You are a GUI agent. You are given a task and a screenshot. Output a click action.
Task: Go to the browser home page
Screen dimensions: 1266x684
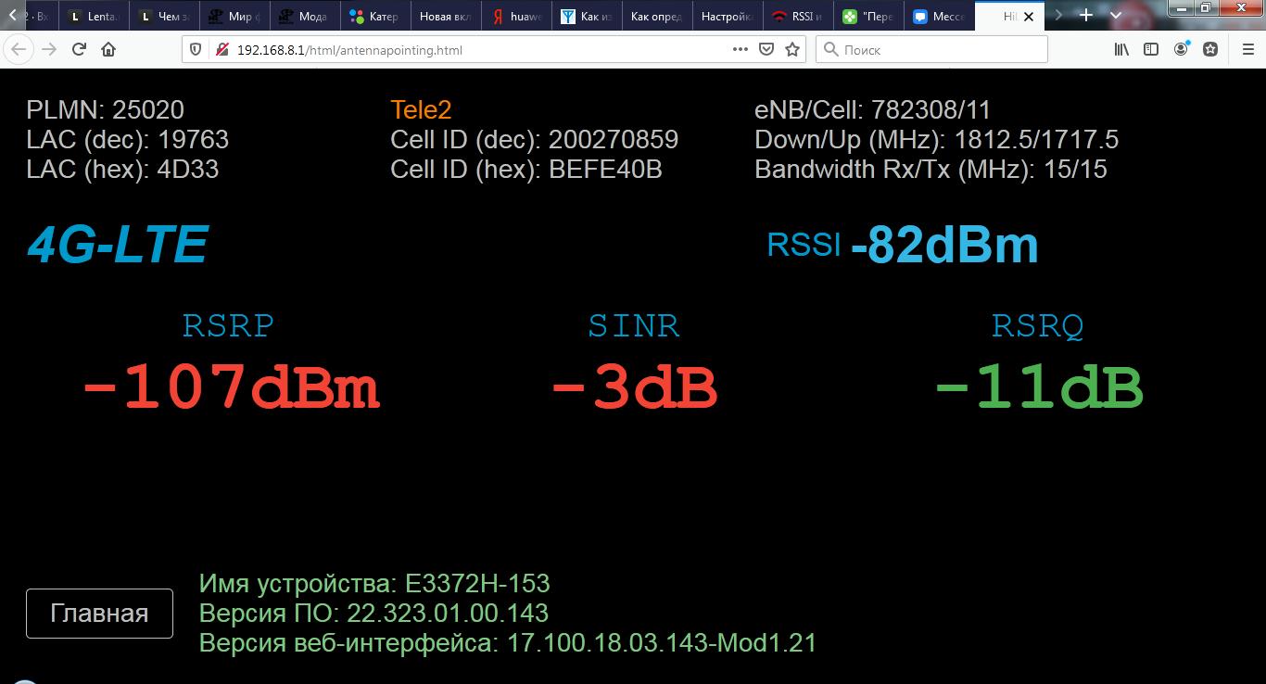coord(108,50)
